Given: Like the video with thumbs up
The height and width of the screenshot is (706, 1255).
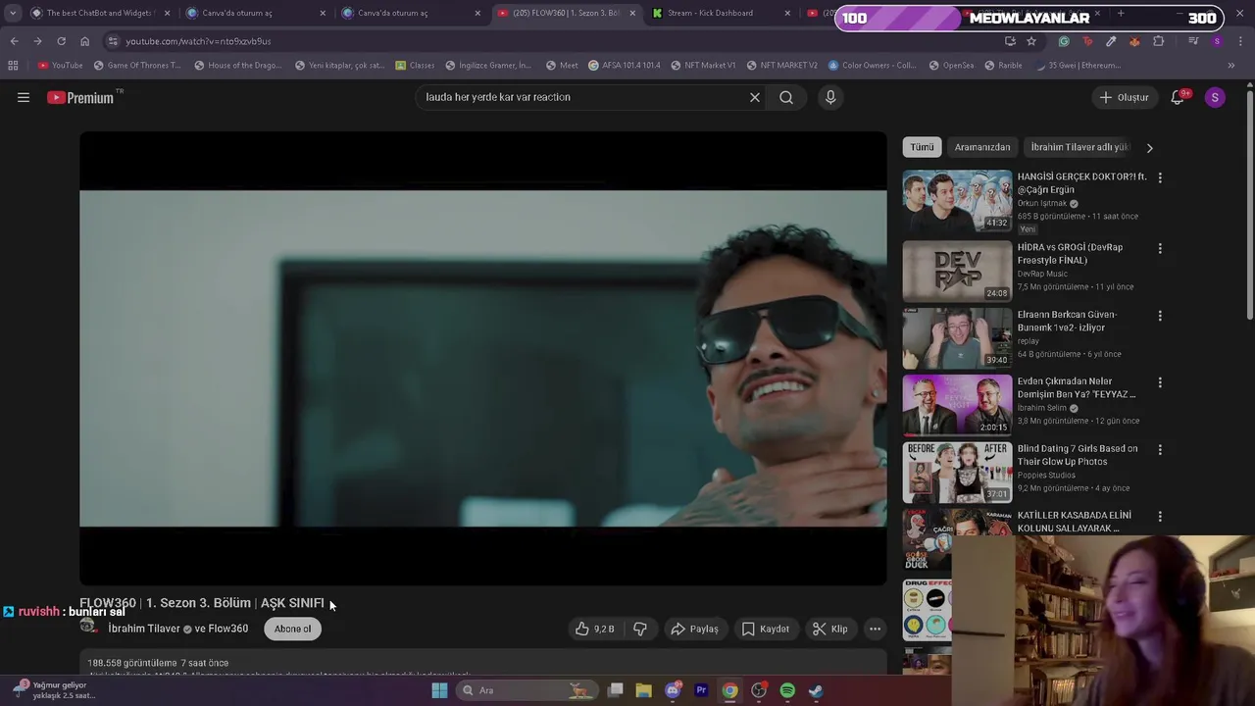Looking at the screenshot, I should click(x=595, y=629).
